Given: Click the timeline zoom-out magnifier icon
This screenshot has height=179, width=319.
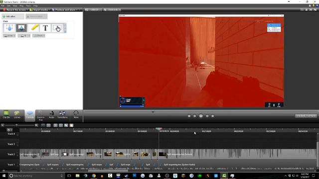Looking at the screenshot, I should [x=2, y=125].
